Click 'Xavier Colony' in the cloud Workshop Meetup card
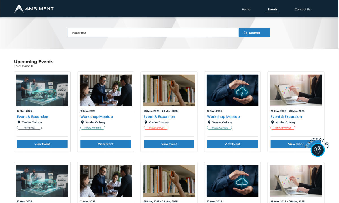The width and height of the screenshot is (339, 203). coord(222,122)
